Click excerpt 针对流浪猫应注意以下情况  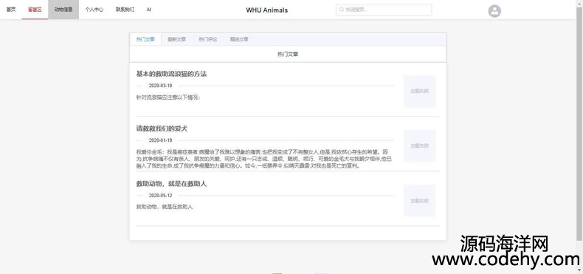tap(168, 97)
